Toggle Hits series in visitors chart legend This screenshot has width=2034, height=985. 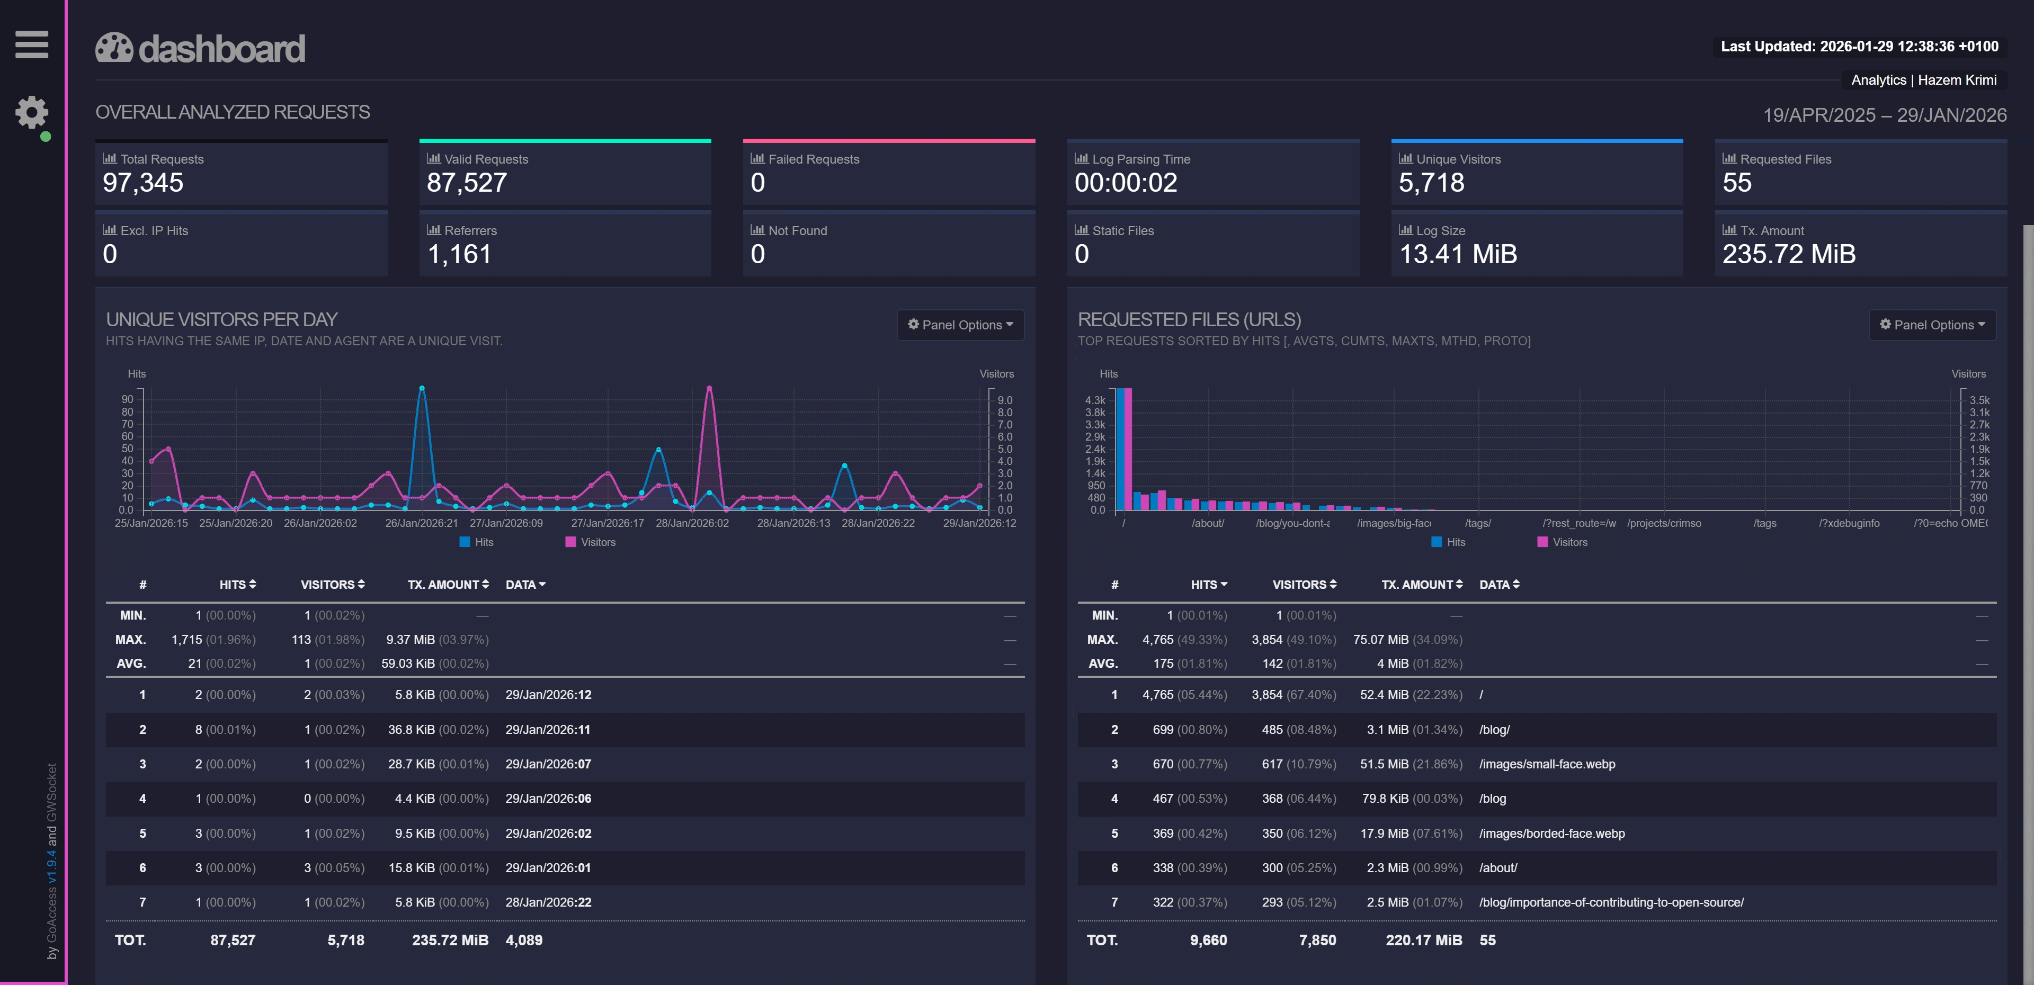476,542
